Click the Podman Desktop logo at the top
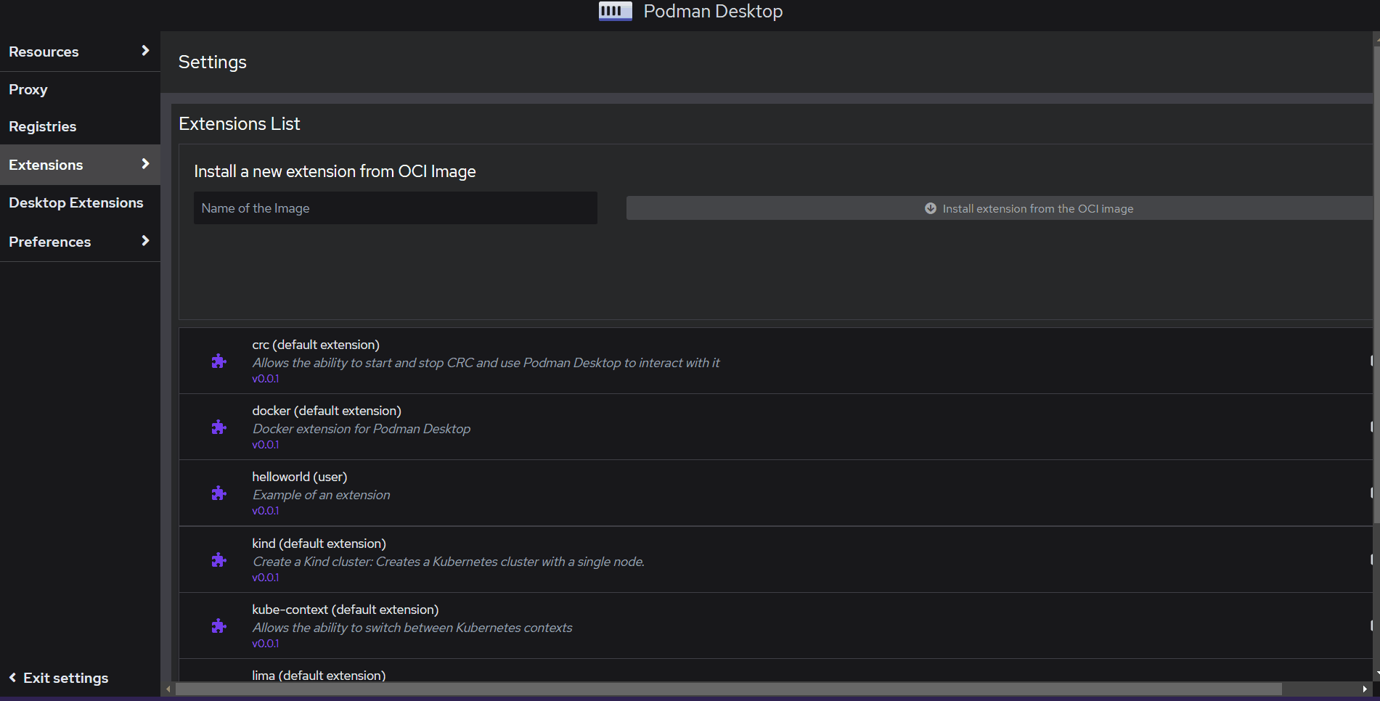This screenshot has width=1380, height=701. [614, 11]
